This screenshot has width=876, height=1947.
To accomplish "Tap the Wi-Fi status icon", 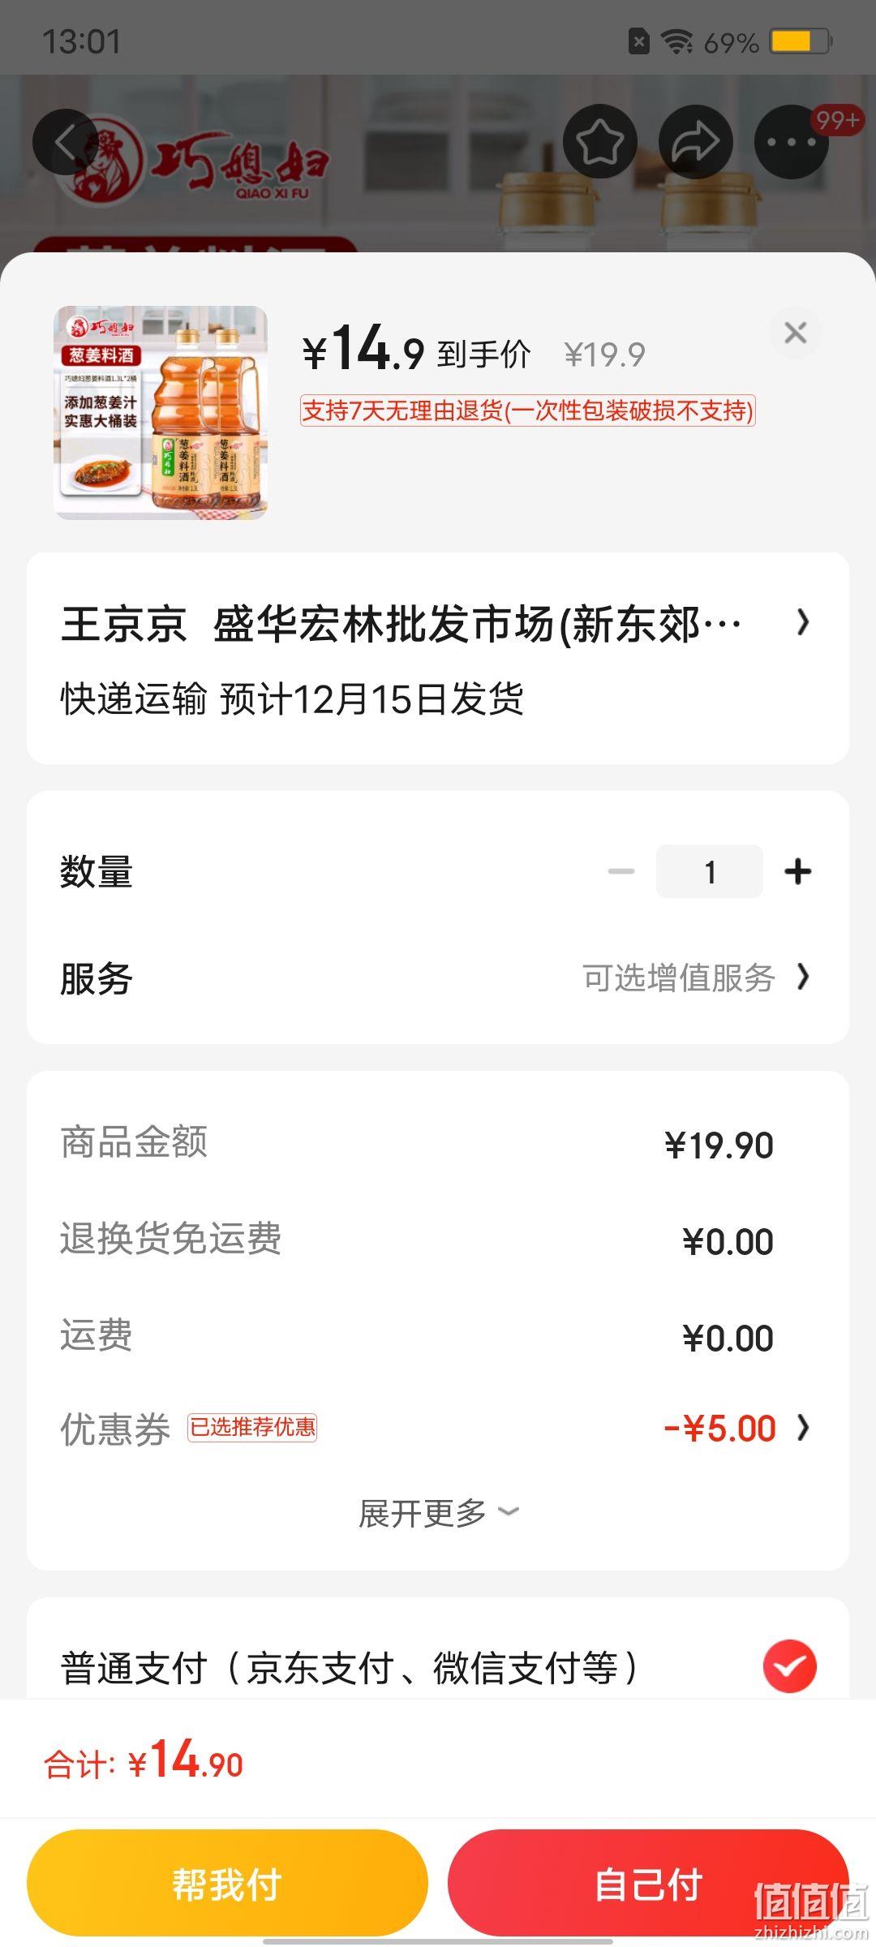I will pyautogui.click(x=676, y=41).
